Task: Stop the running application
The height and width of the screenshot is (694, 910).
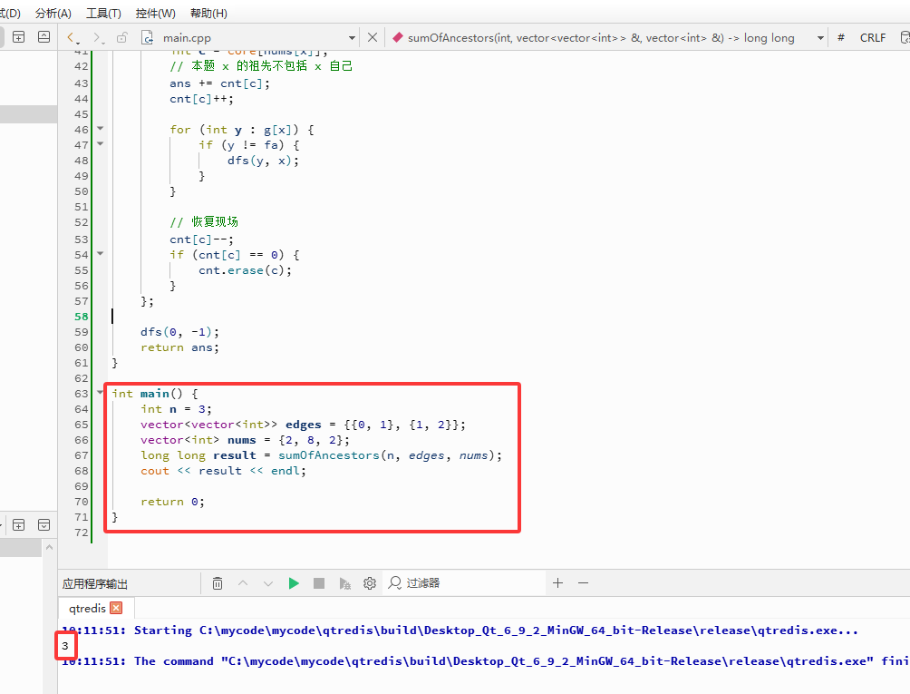Action: (319, 583)
